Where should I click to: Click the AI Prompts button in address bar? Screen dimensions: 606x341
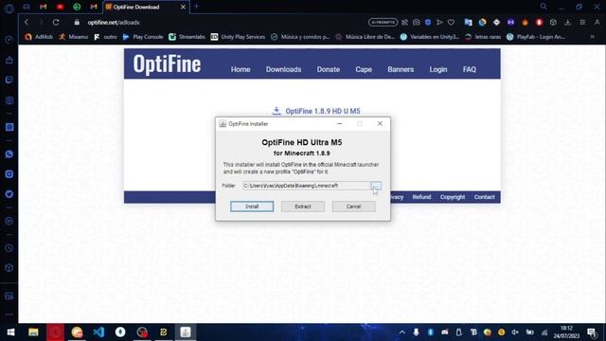click(x=383, y=23)
